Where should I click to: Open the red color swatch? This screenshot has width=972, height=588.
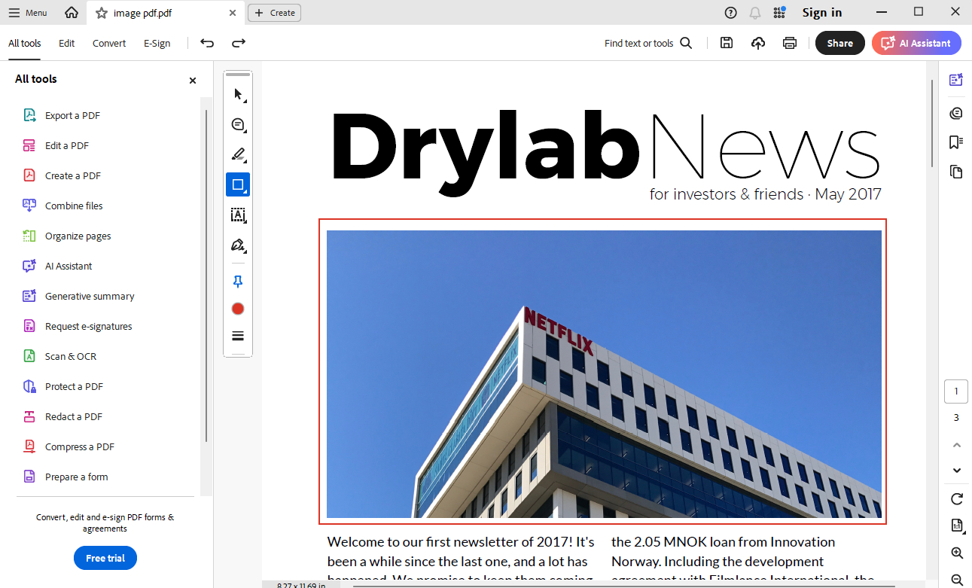coord(238,309)
